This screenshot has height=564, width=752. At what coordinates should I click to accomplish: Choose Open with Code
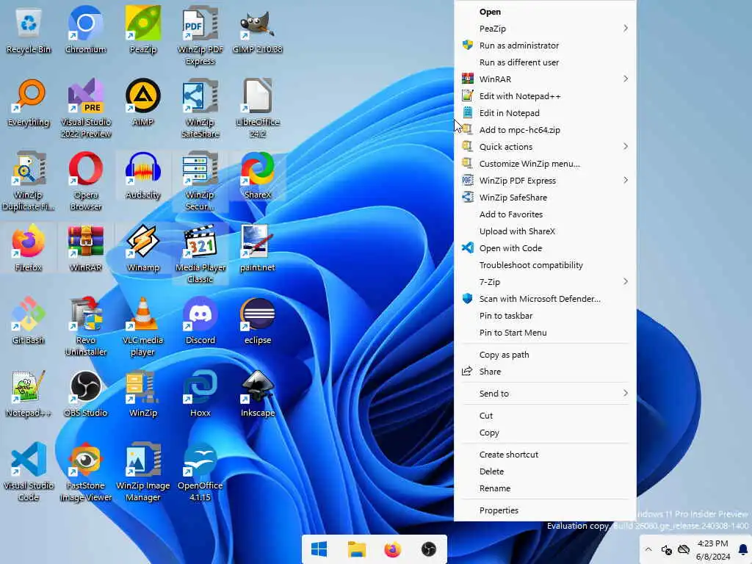(545, 248)
